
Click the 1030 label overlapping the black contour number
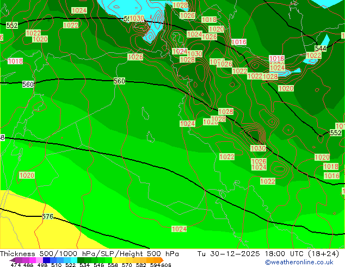click(x=137, y=19)
